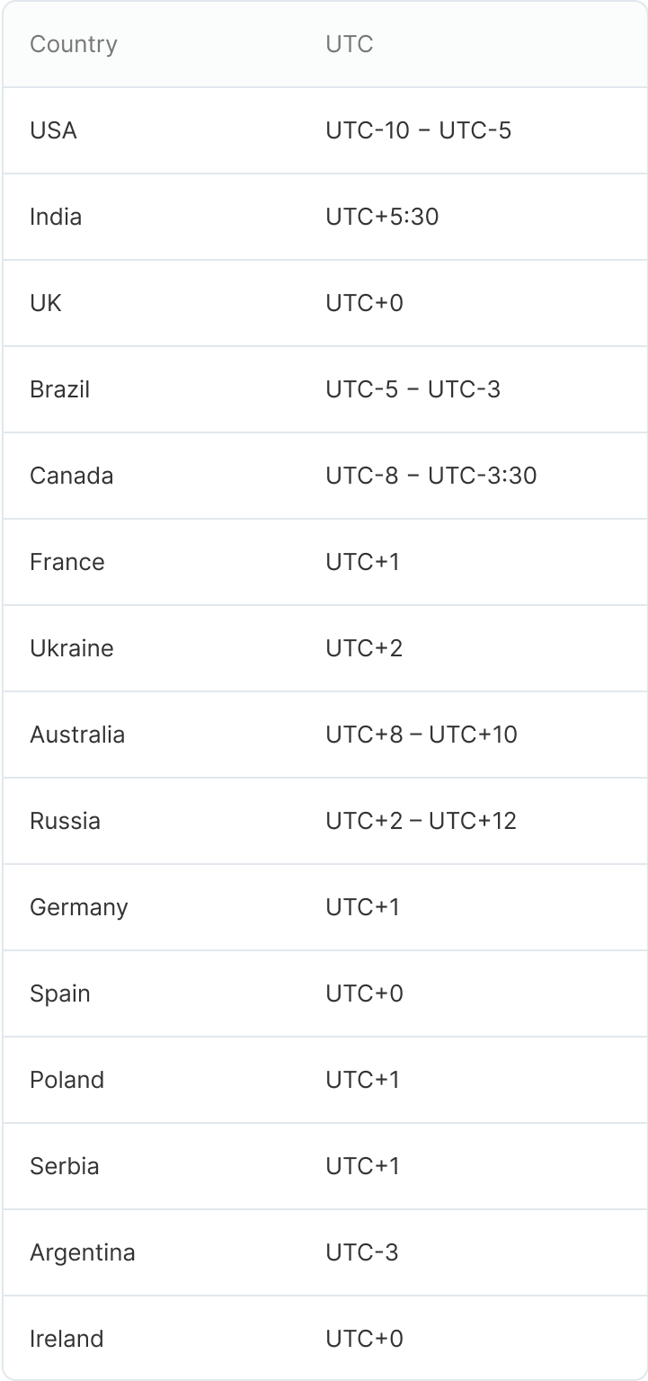
Task: Select the Ireland country cell
Action: click(x=67, y=1339)
